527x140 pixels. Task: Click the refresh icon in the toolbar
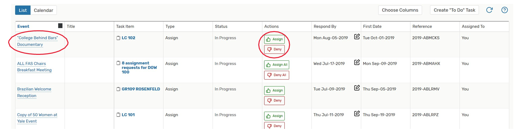point(489,10)
